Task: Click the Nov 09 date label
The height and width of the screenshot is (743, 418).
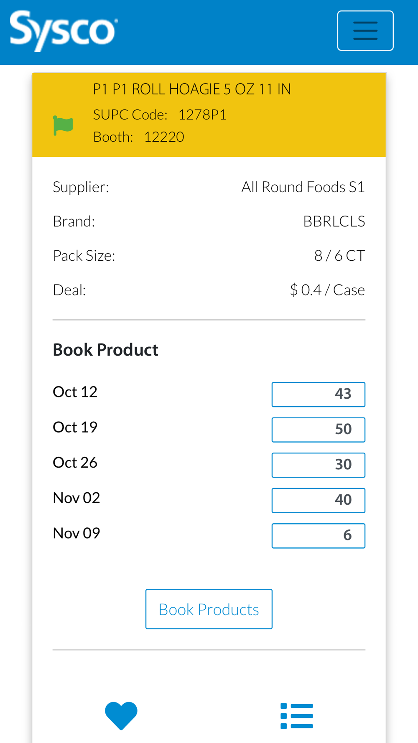Action: (76, 533)
